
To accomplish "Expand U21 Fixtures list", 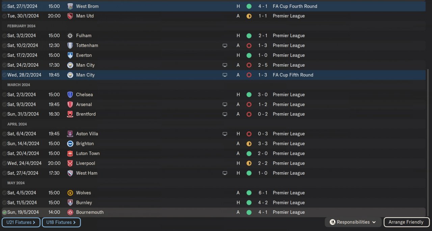I will tap(21, 222).
